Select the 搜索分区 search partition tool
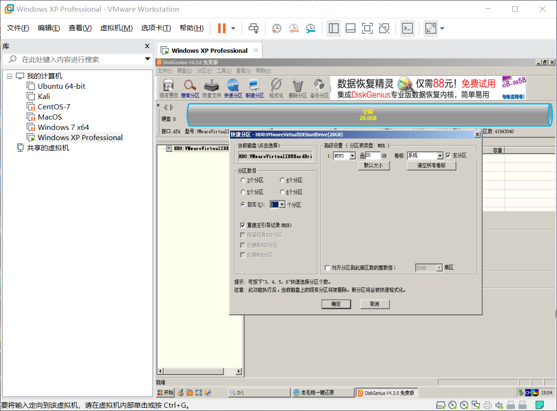The image size is (557, 411). point(190,88)
